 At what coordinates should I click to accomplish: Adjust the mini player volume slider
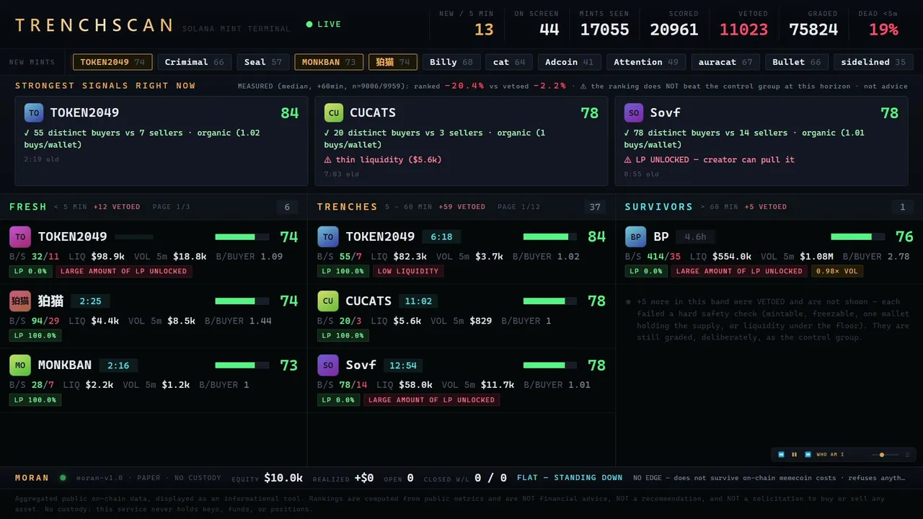(x=886, y=455)
